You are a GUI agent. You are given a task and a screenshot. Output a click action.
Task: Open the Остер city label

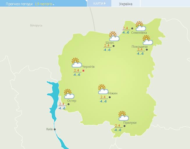72,101
